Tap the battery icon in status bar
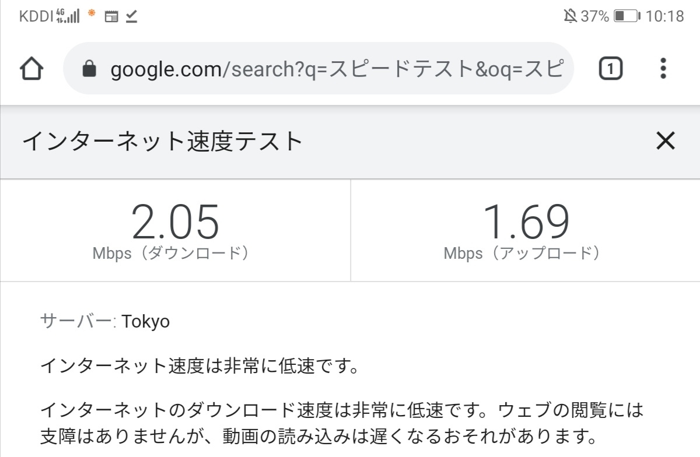This screenshot has width=700, height=457. (626, 16)
